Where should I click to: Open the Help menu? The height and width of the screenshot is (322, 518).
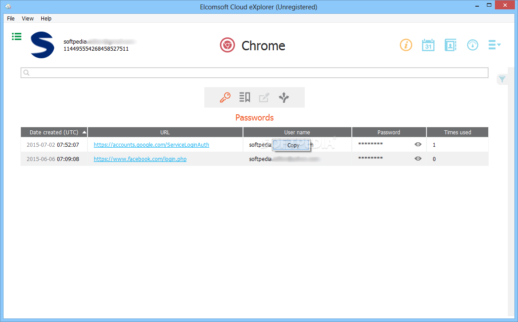(46, 19)
